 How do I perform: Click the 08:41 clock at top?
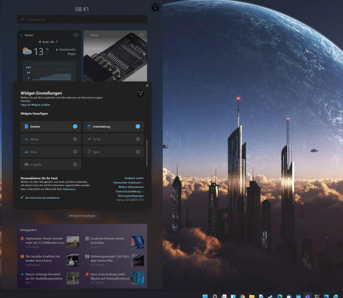point(82,9)
